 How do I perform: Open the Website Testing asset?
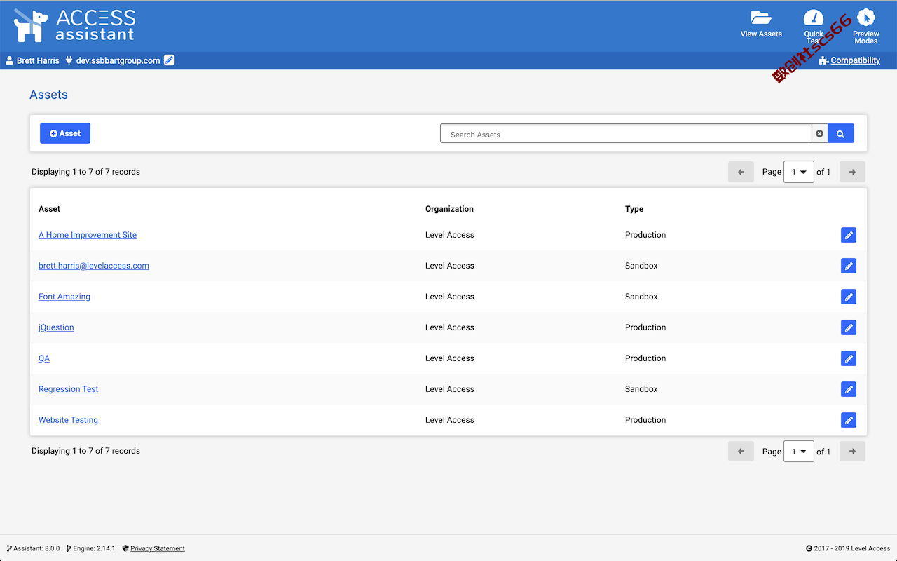click(68, 420)
